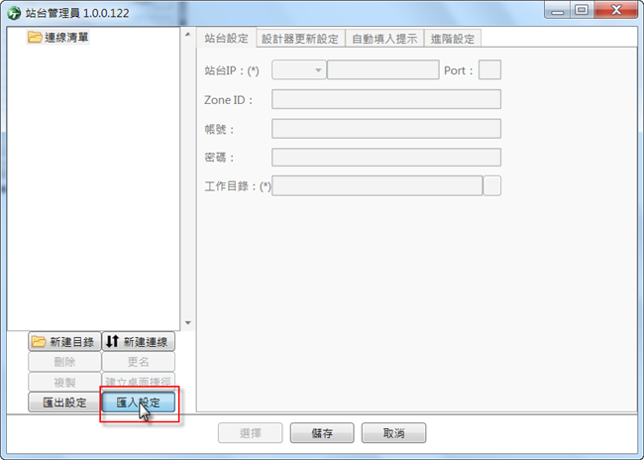Screen dimensions: 644x460
Task: Click the app logo in title bar
Action: [14, 13]
